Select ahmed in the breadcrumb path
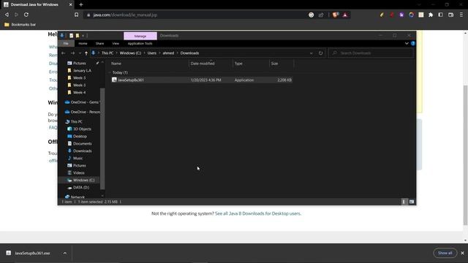468x263 pixels. [x=168, y=53]
